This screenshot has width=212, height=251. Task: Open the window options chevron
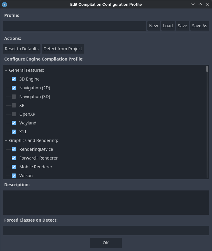click(193, 4)
